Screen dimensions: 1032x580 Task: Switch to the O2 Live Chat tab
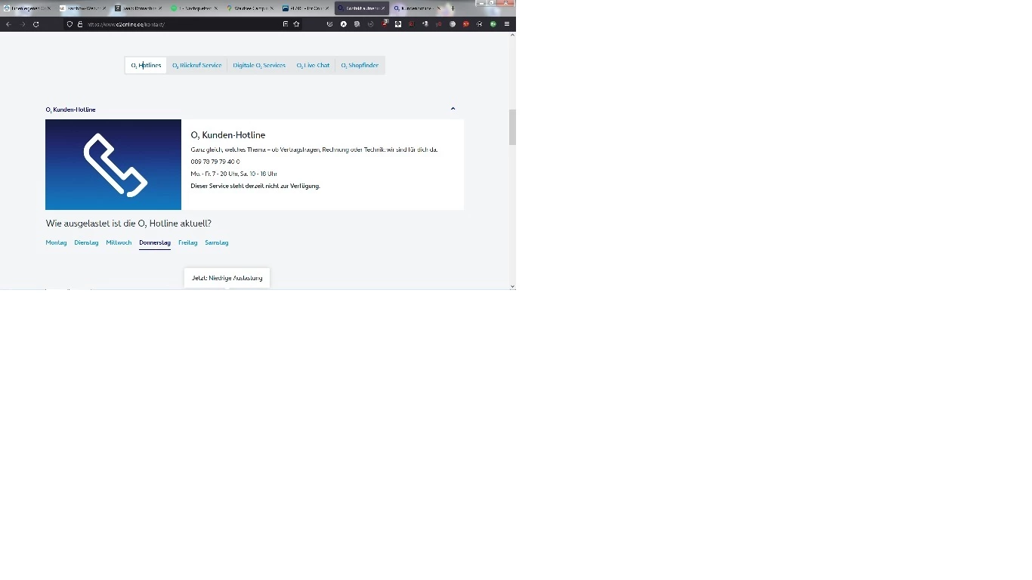pyautogui.click(x=313, y=66)
